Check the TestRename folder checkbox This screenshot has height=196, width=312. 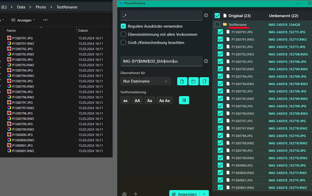(217, 25)
